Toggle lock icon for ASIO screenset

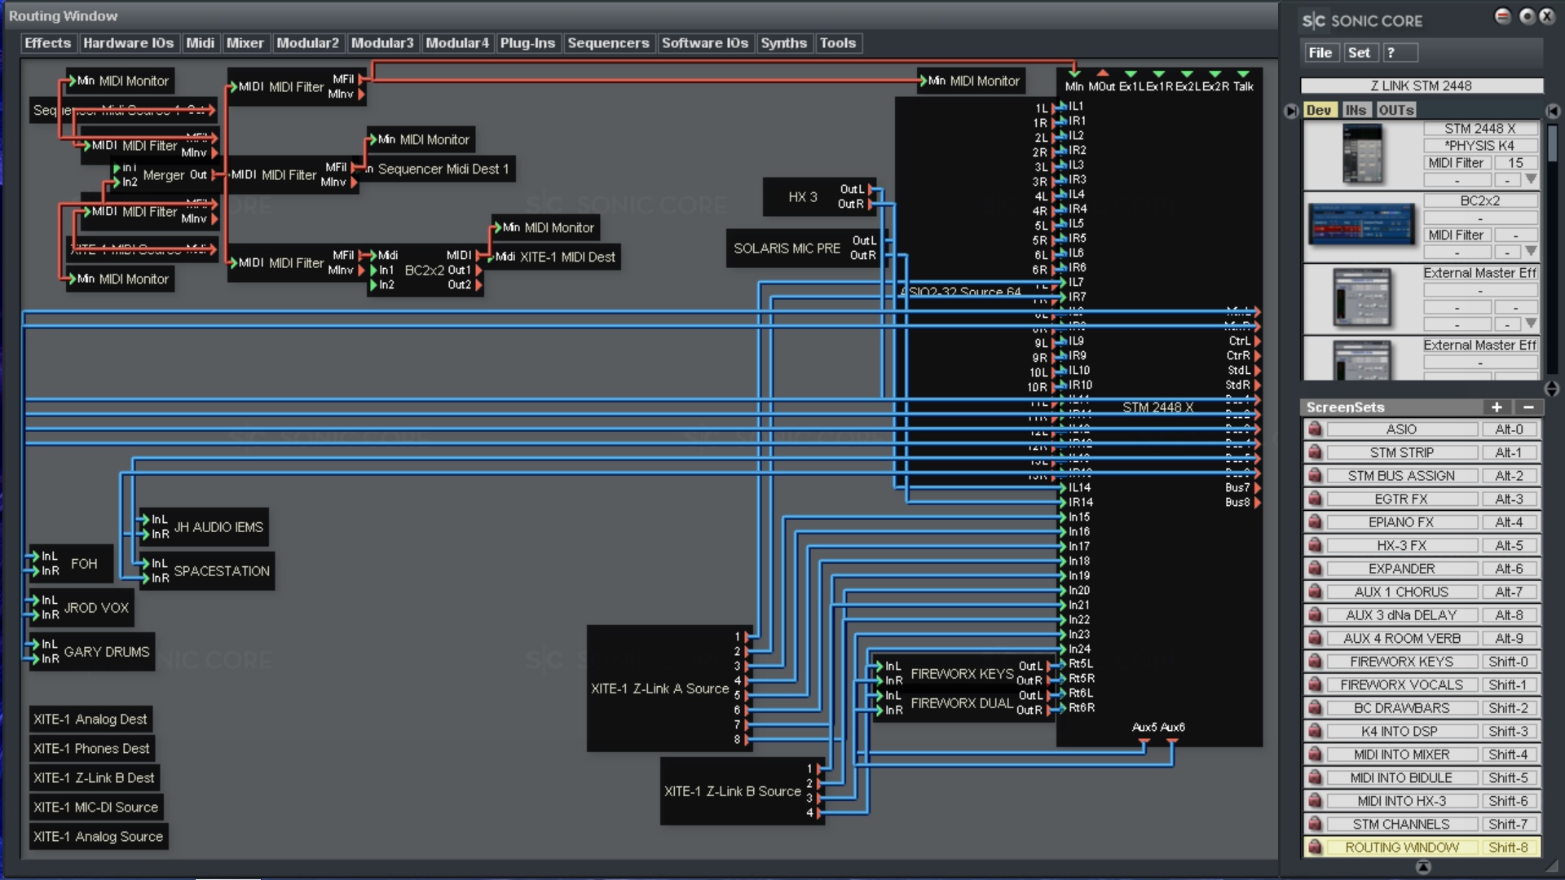(1314, 429)
